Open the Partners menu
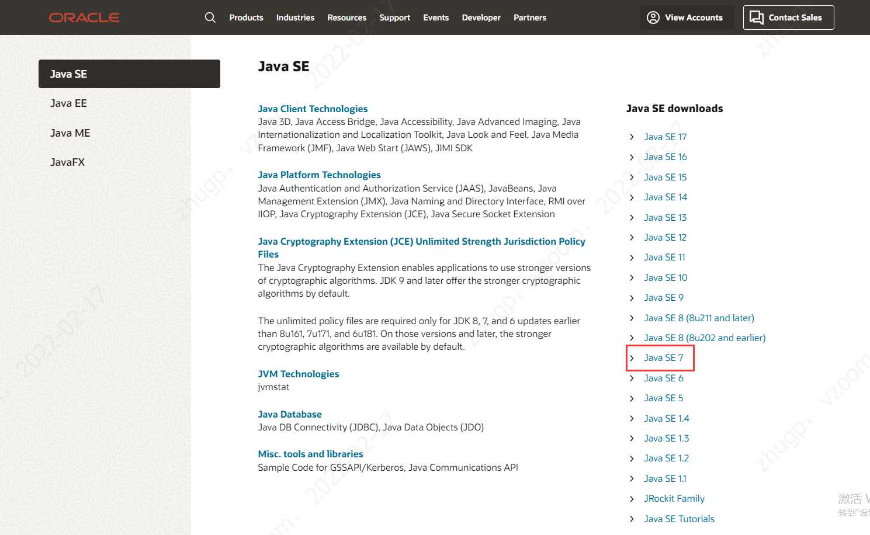Screen dimensions: 870x535 point(530,18)
